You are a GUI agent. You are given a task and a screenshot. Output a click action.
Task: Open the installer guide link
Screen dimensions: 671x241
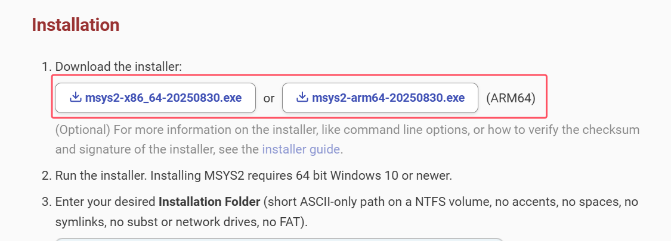click(301, 149)
